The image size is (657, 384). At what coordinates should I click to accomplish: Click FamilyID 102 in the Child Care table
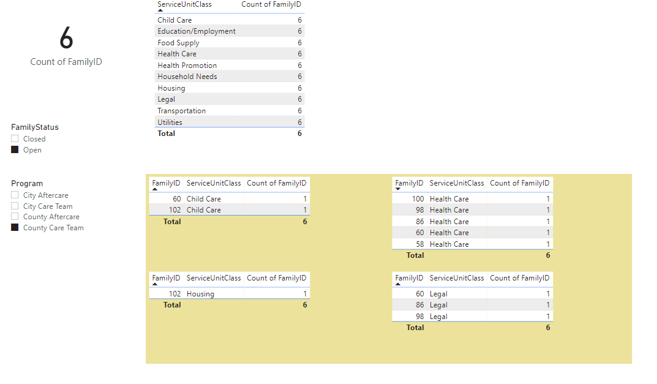pyautogui.click(x=175, y=209)
